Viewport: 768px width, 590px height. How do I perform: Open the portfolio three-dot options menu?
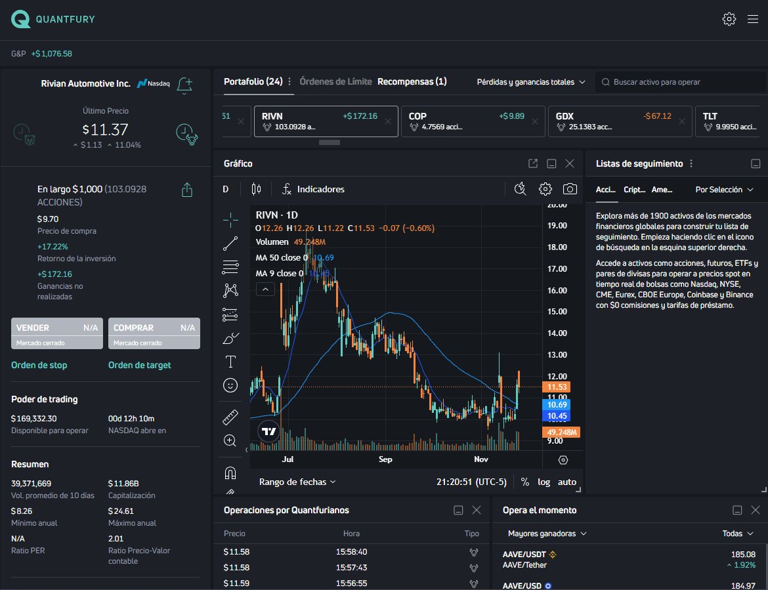[289, 82]
